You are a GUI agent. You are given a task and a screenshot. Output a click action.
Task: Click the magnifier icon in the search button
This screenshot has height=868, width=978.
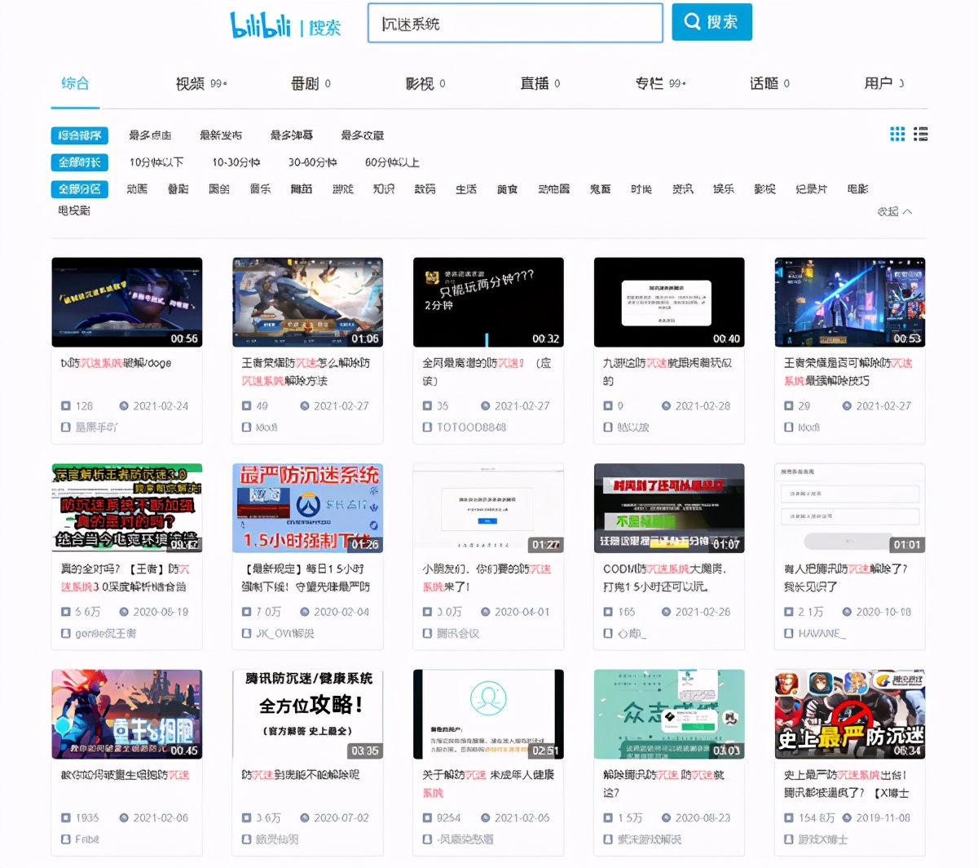click(x=693, y=22)
